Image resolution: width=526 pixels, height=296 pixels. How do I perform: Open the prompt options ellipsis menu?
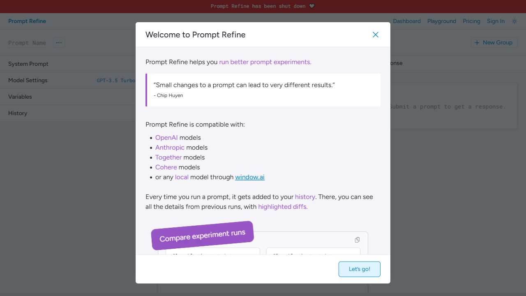(59, 42)
